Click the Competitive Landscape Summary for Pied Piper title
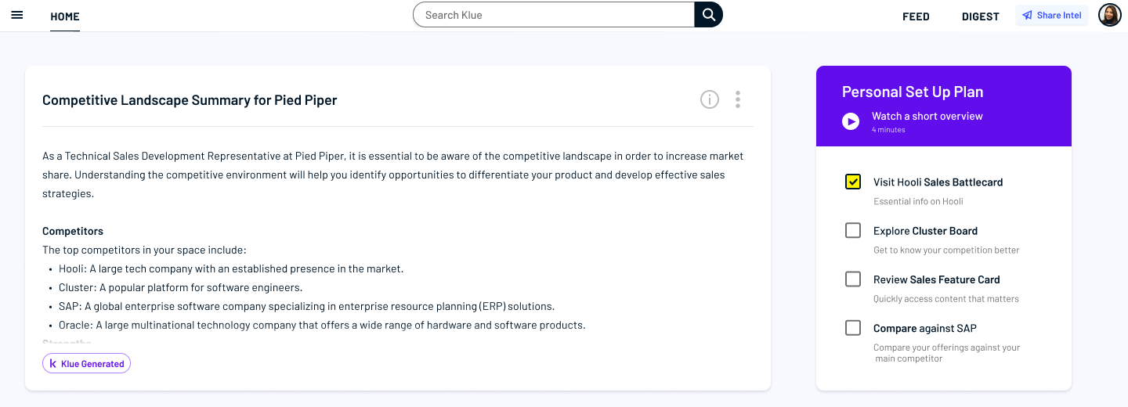The width and height of the screenshot is (1128, 407). pos(190,100)
